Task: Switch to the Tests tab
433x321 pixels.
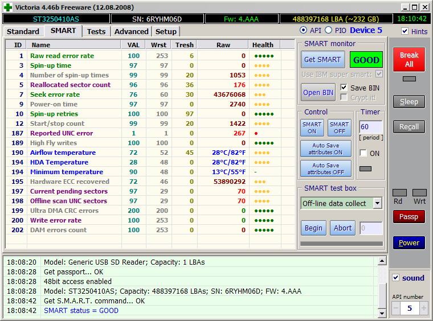Action: (96, 31)
